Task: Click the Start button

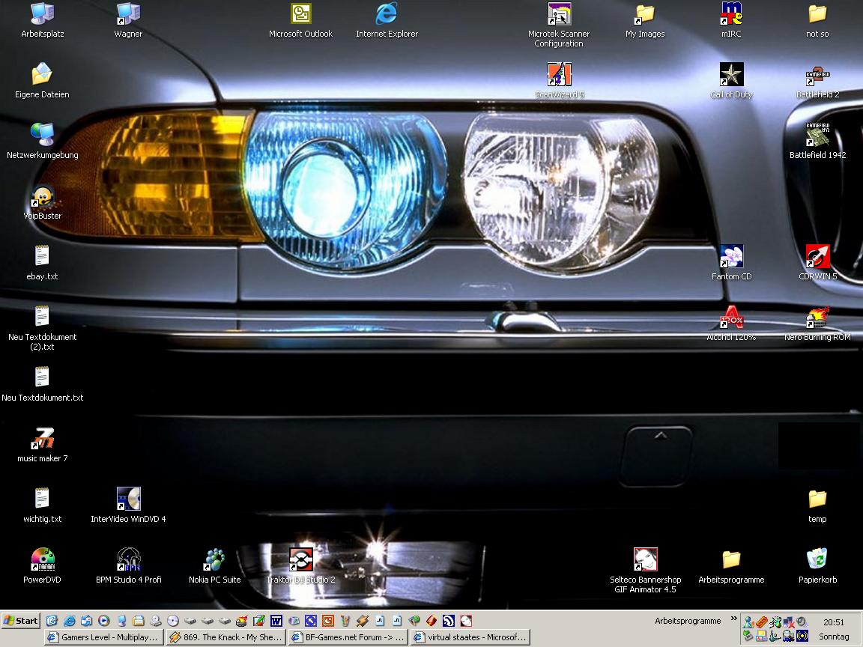Action: 21,621
